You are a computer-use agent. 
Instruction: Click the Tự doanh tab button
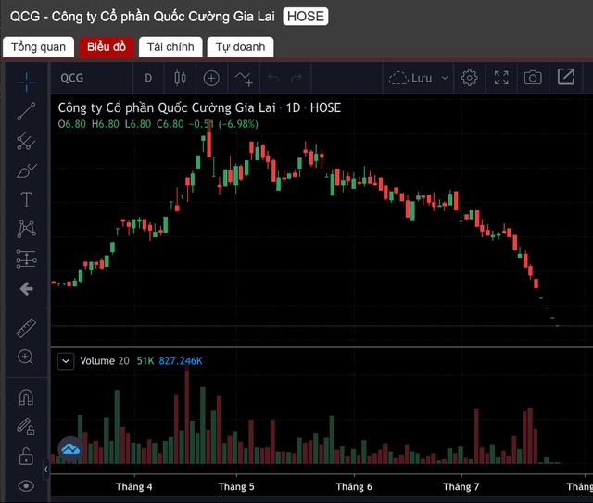click(x=240, y=46)
